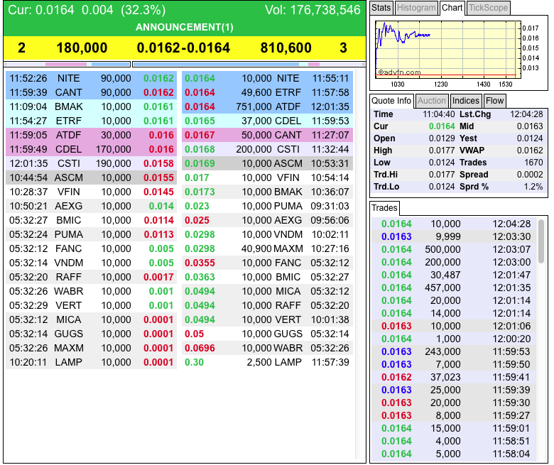Select the ETRF bid row at 11:54:27
Image resolution: width=554 pixels, height=465 pixels.
tap(91, 121)
